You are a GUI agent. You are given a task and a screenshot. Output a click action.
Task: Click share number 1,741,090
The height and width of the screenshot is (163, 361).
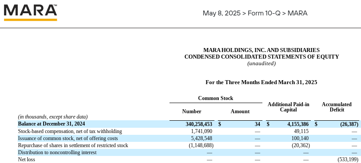coord(202,131)
